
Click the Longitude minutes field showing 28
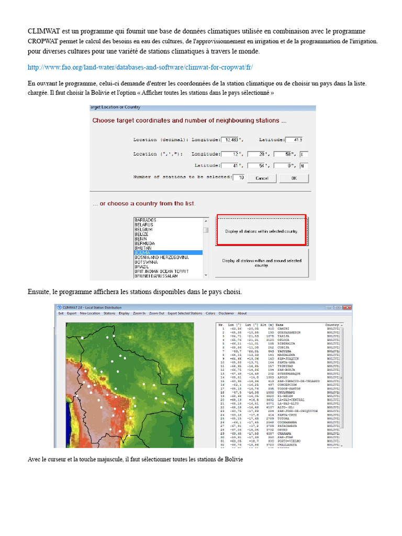tap(256, 154)
